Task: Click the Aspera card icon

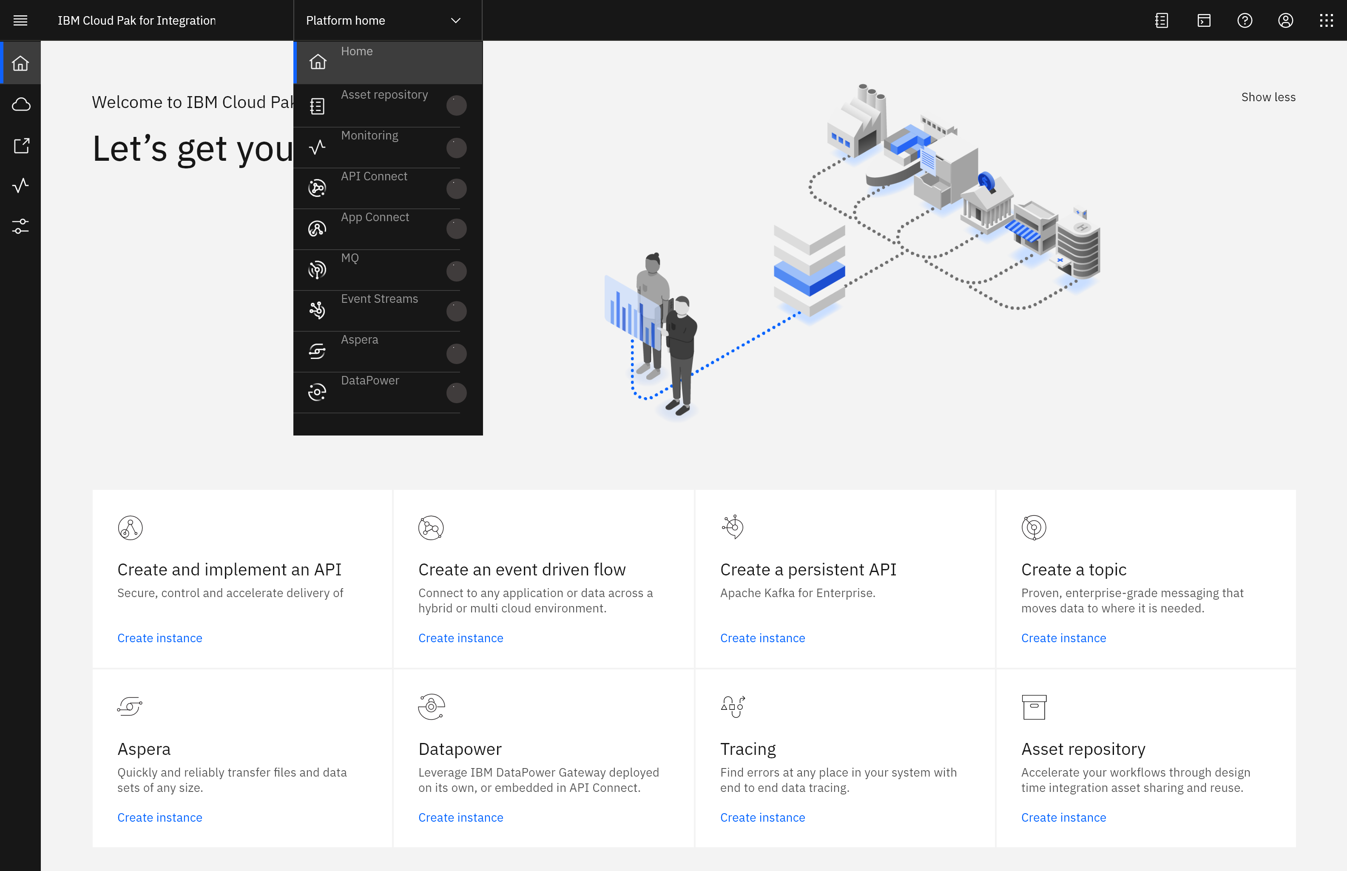Action: pyautogui.click(x=130, y=706)
